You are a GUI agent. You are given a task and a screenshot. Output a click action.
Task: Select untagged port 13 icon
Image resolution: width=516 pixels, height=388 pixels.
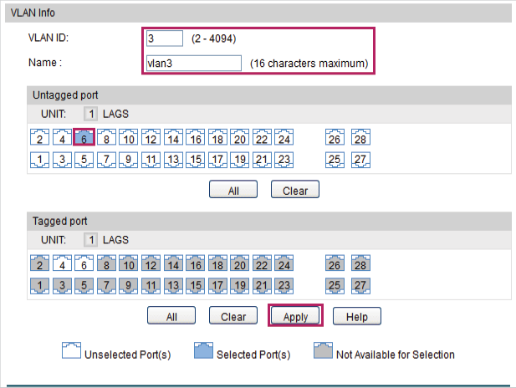coord(173,160)
